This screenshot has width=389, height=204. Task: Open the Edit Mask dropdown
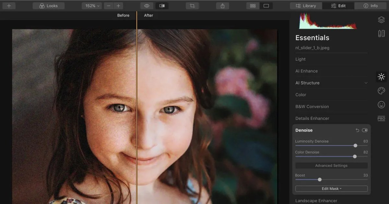(x=331, y=188)
